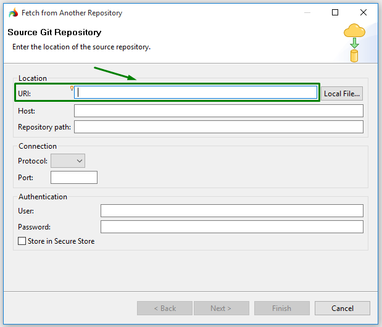
Task: Close the Fetch from Another Repository dialog
Action: click(363, 13)
